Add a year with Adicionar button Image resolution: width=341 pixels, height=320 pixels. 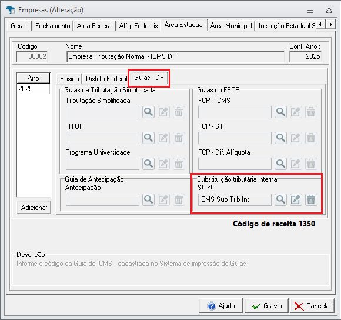(34, 208)
